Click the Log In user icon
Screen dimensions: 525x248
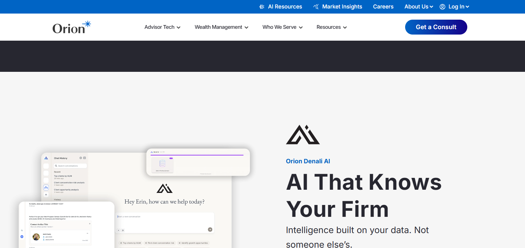coord(442,7)
